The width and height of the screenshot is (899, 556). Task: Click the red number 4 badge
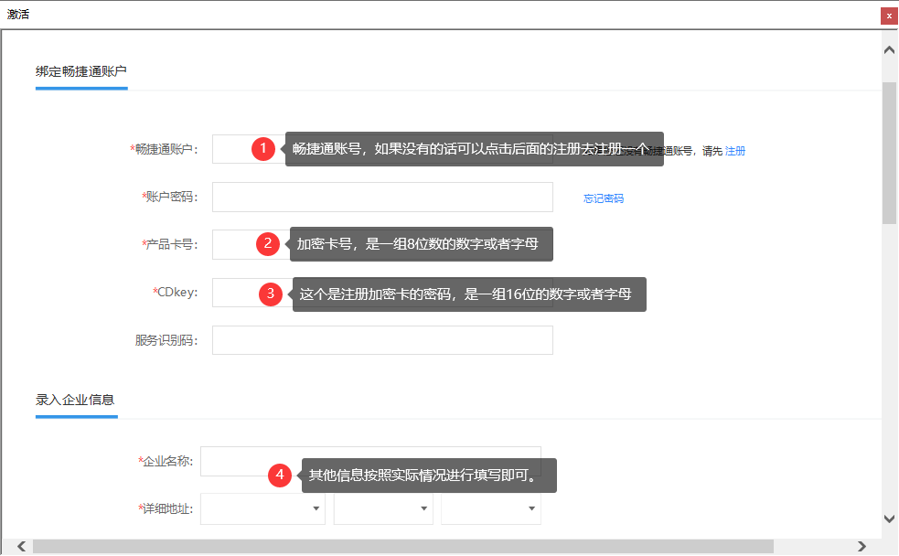(281, 475)
